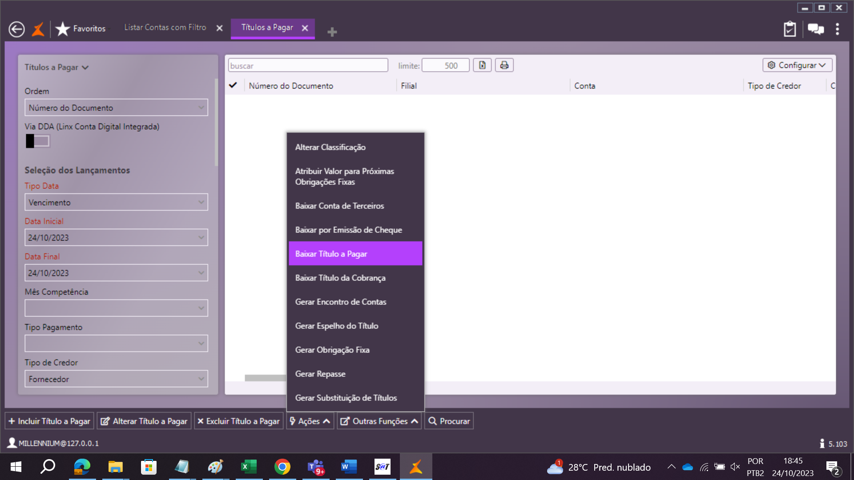Click the back arrow navigation icon
The height and width of the screenshot is (480, 854).
click(x=16, y=29)
